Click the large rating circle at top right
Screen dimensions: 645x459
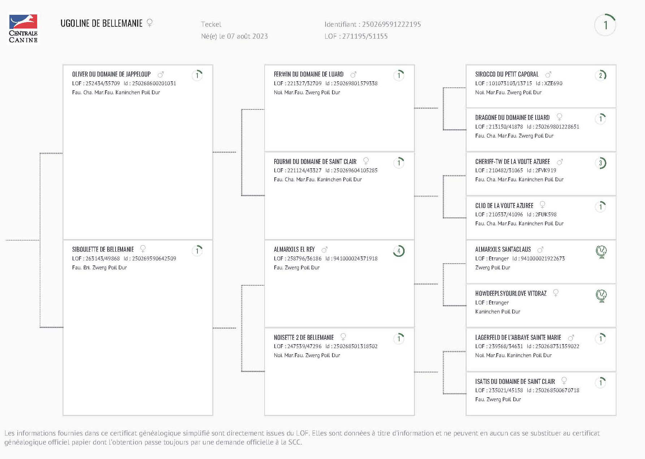pyautogui.click(x=605, y=25)
